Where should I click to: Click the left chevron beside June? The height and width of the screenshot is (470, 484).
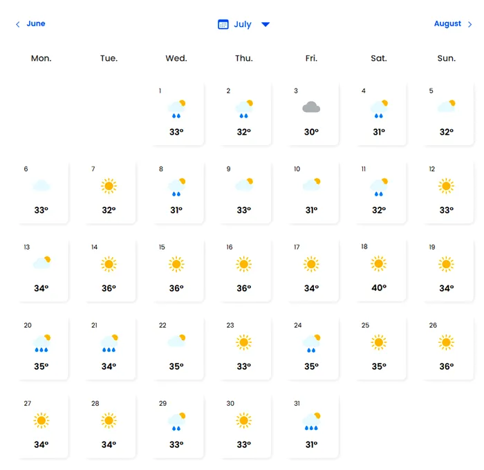pyautogui.click(x=18, y=24)
